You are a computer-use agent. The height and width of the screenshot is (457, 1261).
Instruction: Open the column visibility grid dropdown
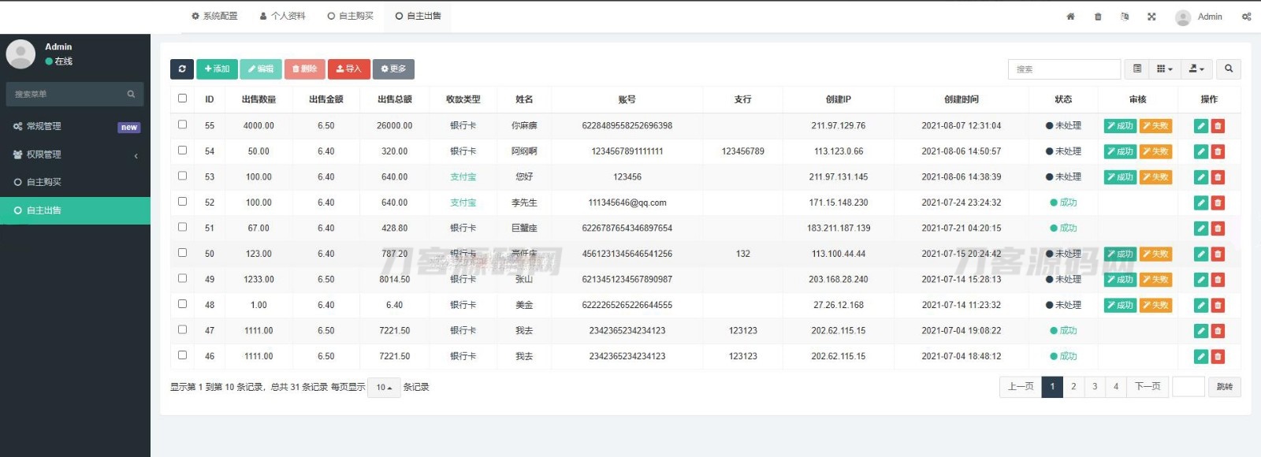[1164, 69]
